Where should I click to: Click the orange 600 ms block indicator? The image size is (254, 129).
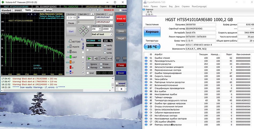tap(71, 62)
